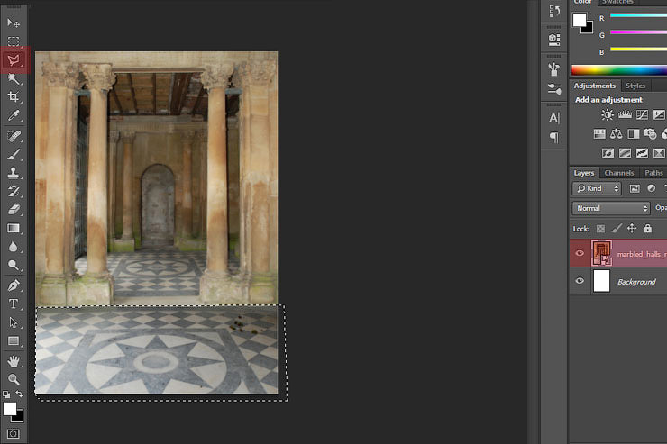The width and height of the screenshot is (667, 444).
Task: Select the Zoom tool
Action: pyautogui.click(x=14, y=379)
